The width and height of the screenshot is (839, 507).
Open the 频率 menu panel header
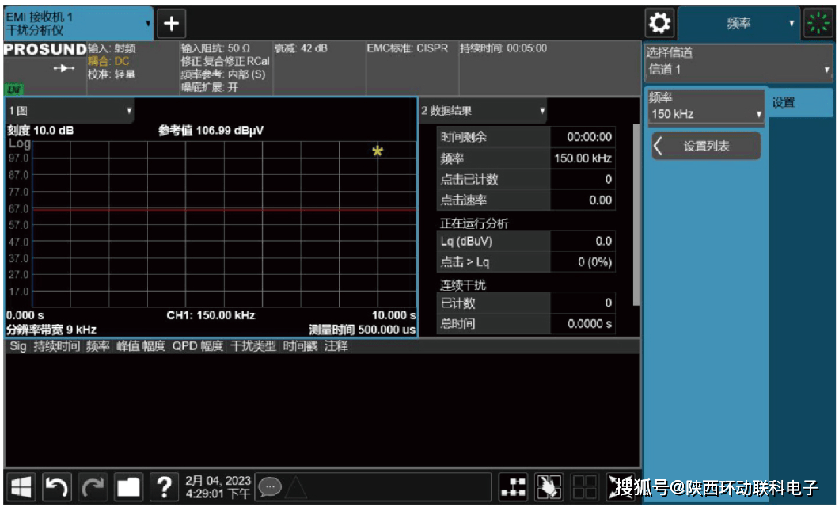(x=739, y=24)
